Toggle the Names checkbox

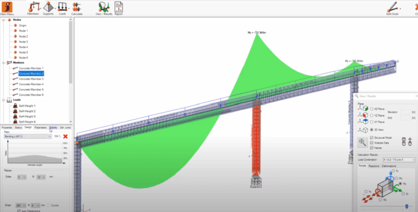372,148
